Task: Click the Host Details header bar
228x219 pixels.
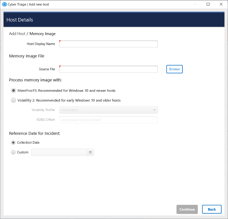Action: (x=114, y=20)
